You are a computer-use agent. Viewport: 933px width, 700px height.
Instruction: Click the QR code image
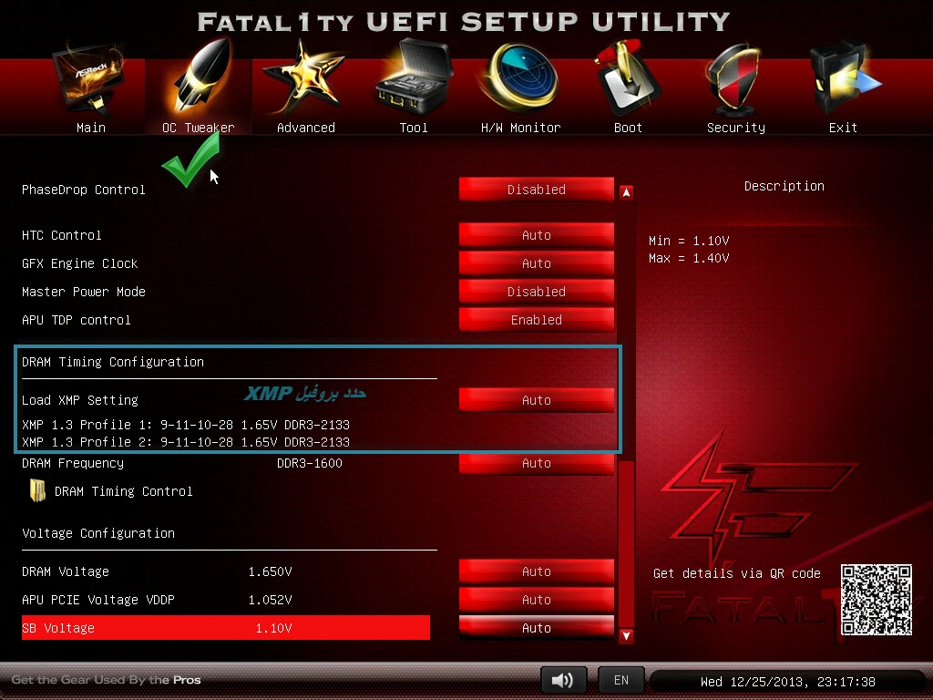(x=876, y=600)
